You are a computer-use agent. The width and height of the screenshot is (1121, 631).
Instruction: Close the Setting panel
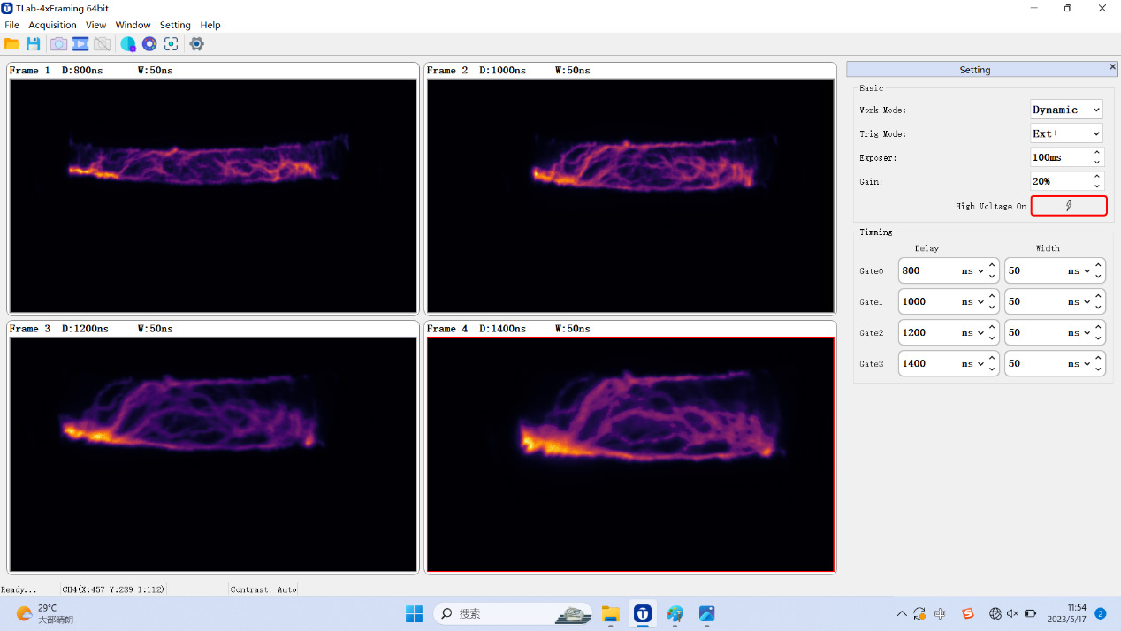tap(1112, 67)
